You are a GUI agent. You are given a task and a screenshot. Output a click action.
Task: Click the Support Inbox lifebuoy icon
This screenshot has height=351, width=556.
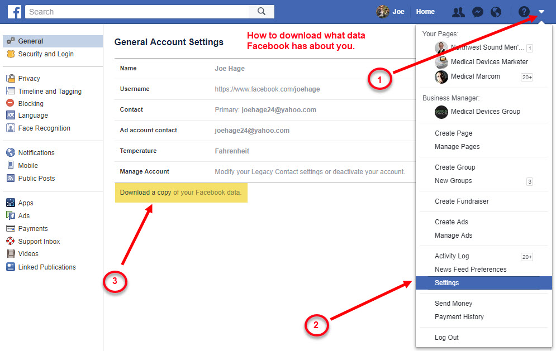(11, 241)
